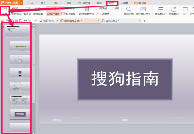Screen dimensions: 194x134
Task: Click the print icon in quick toolbar
Action: click(16, 21)
